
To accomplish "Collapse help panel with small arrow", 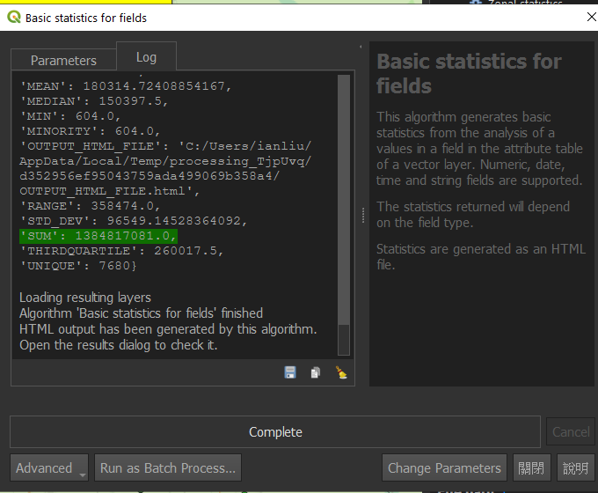I will 361,47.
